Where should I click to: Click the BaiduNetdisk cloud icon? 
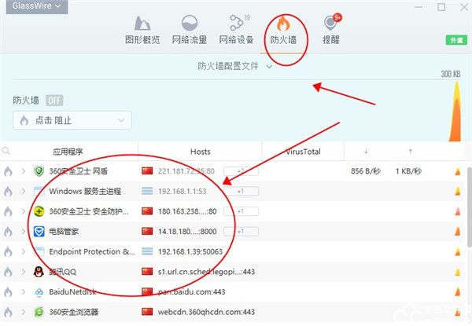point(39,292)
